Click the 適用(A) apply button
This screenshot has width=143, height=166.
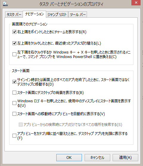125,158
